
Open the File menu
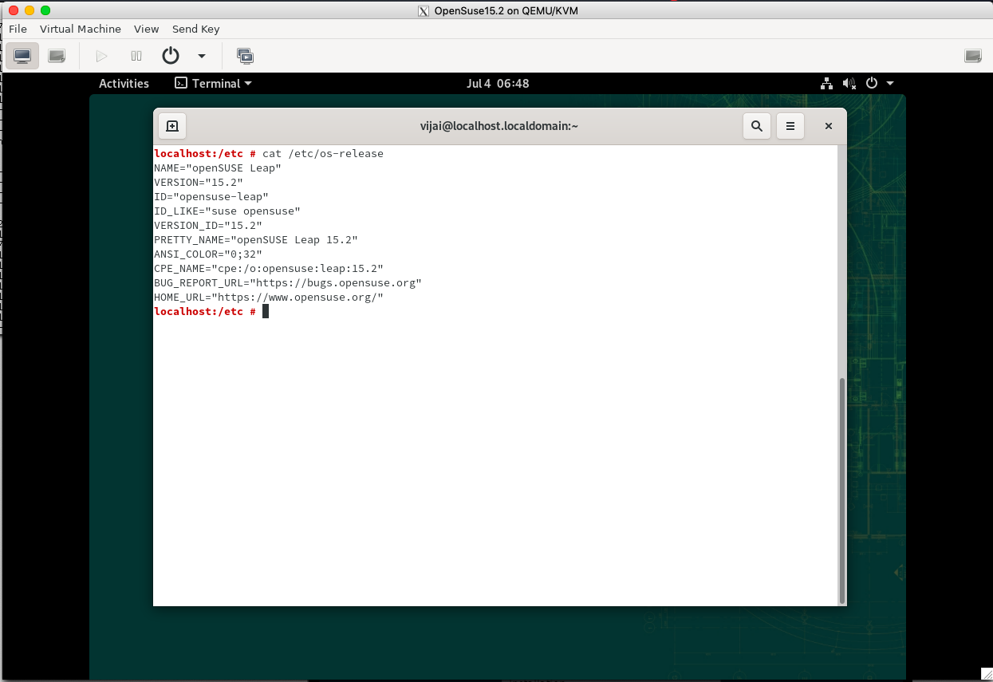[18, 29]
